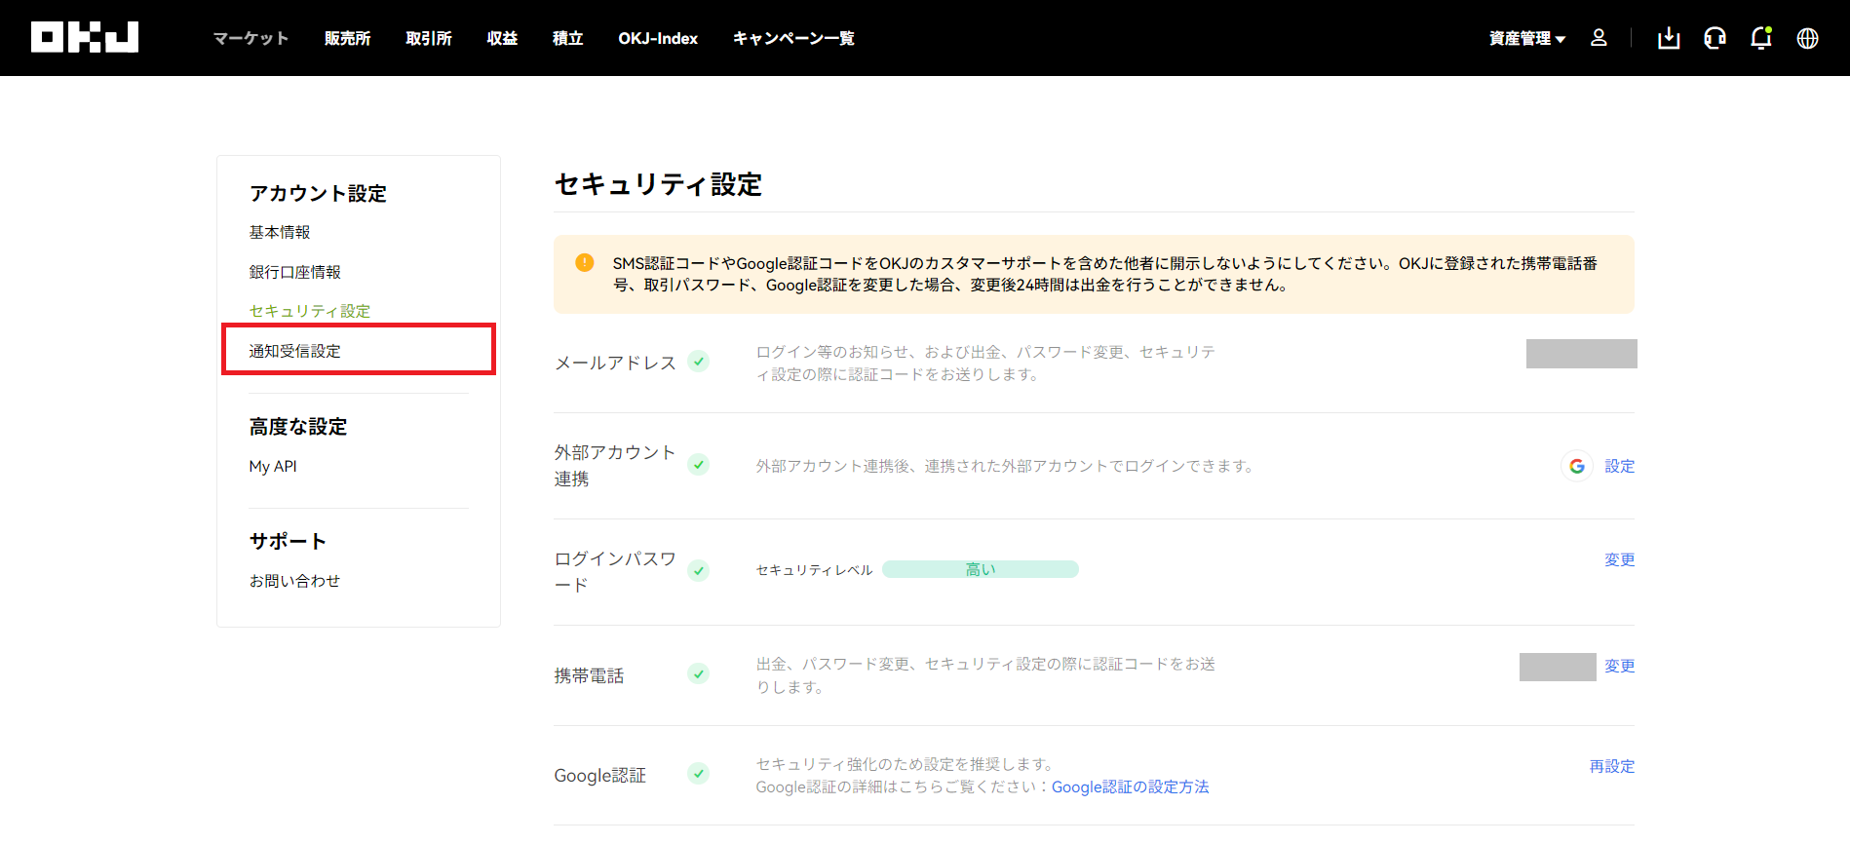Click the 携帯電話 row label

[590, 675]
